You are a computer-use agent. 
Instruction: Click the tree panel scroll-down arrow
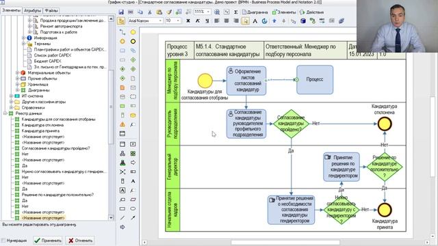(111, 217)
